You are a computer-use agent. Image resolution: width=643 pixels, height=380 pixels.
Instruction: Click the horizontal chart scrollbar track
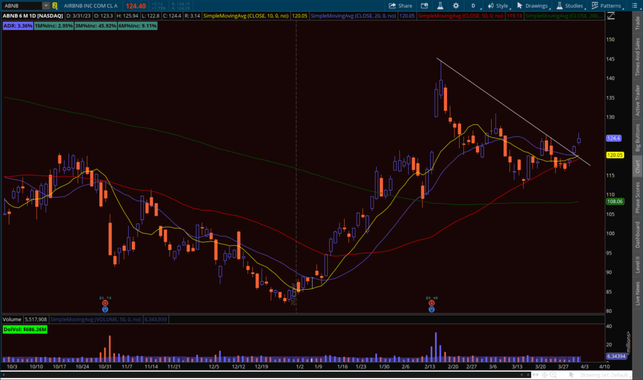click(262, 375)
